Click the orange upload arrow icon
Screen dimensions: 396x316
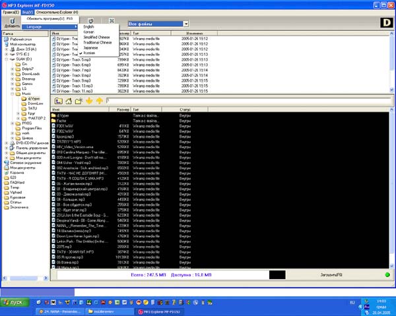[100, 101]
